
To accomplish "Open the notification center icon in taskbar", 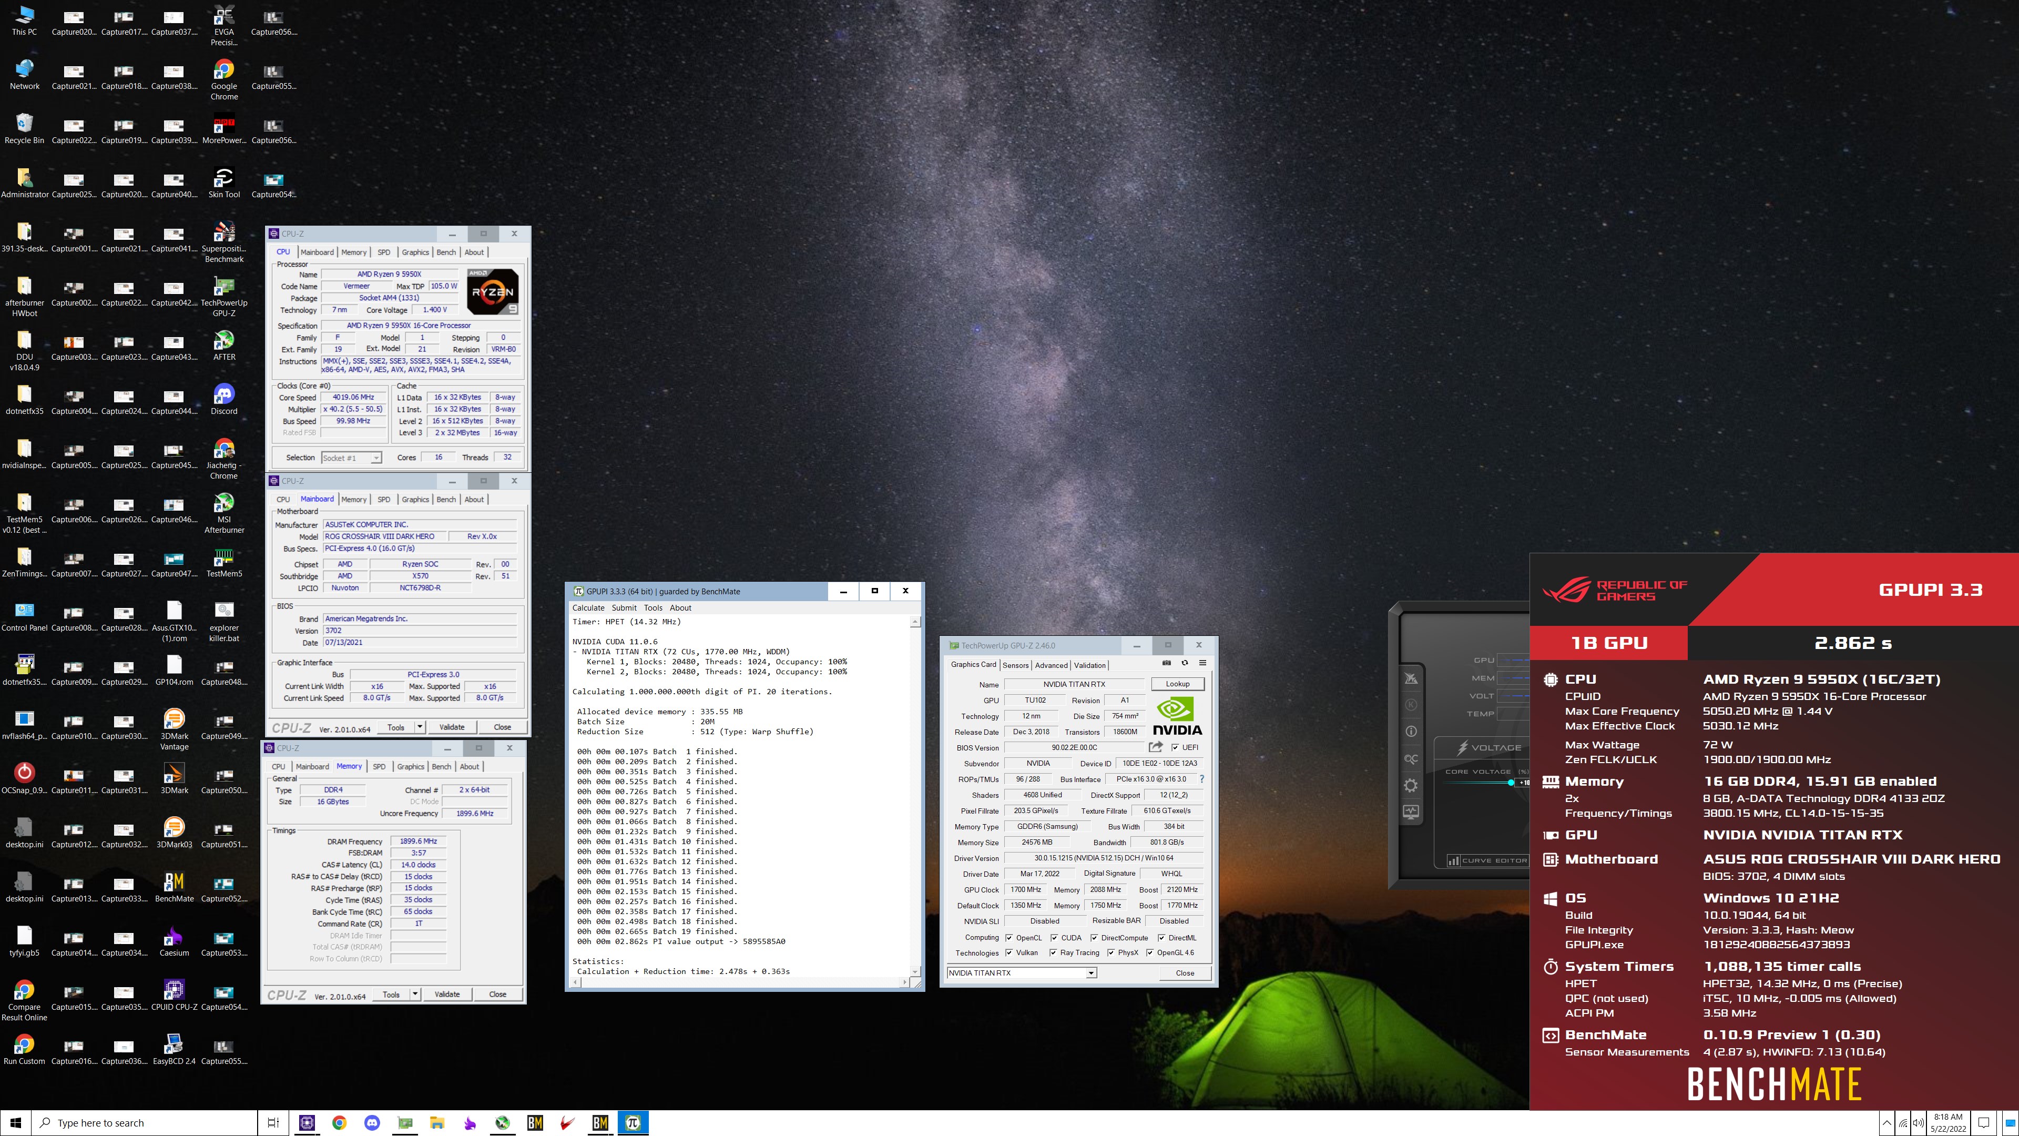I will point(1984,1123).
